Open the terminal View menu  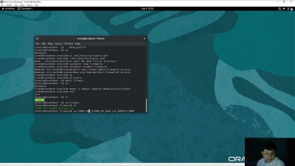click(x=50, y=43)
